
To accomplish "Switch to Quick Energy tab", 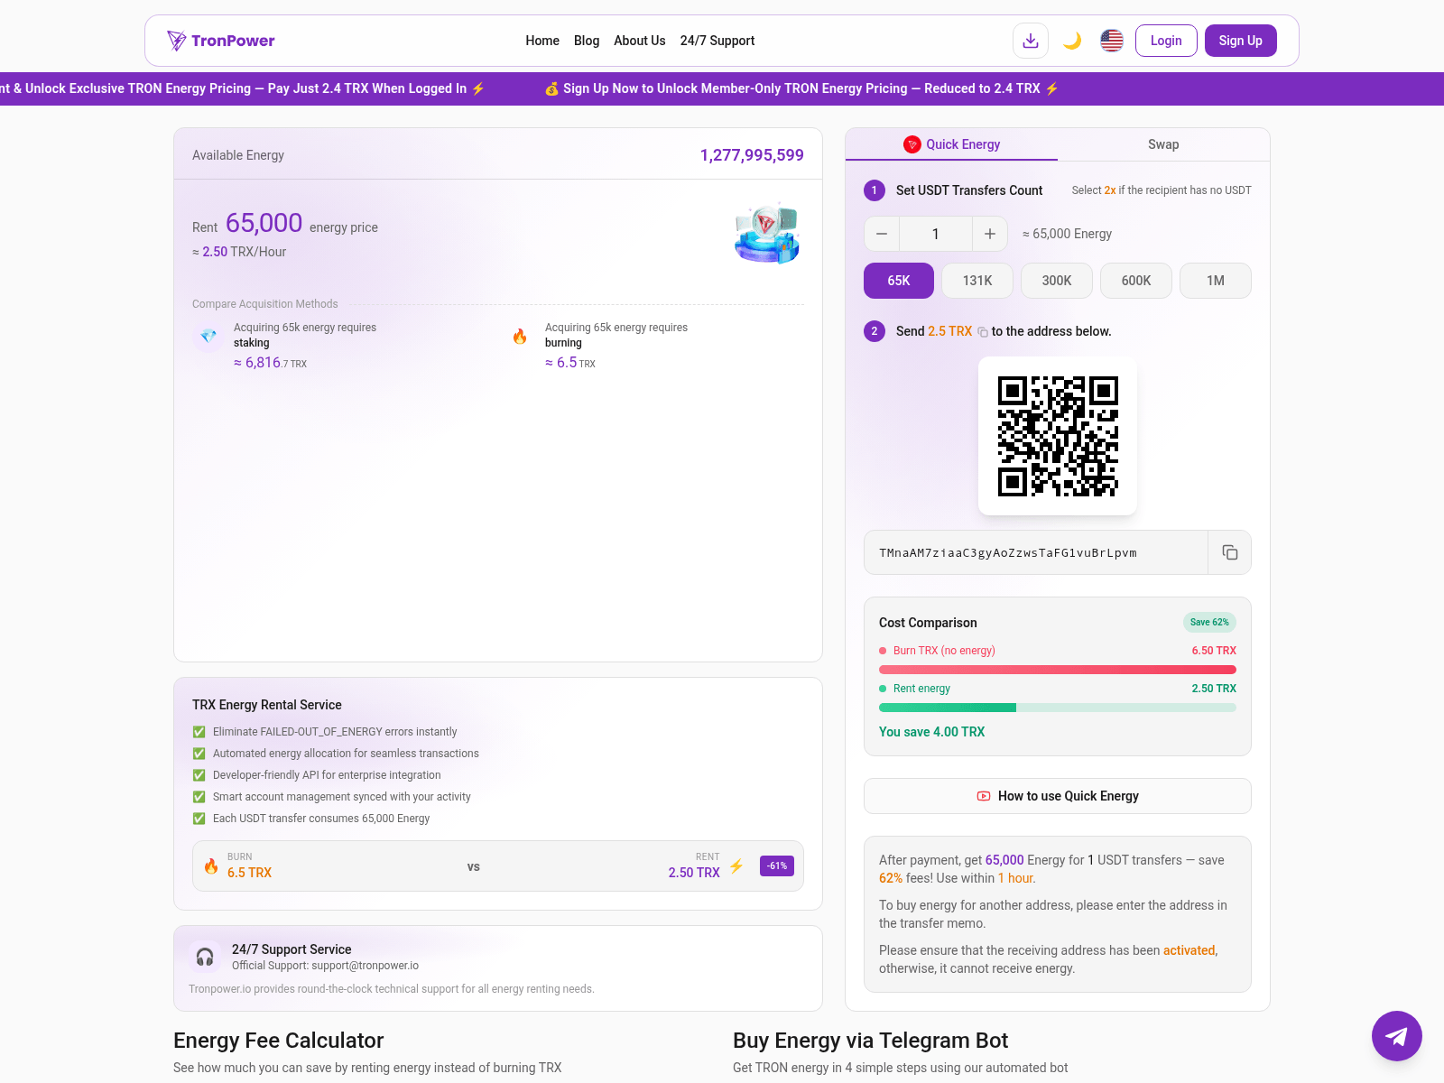I will click(x=951, y=144).
